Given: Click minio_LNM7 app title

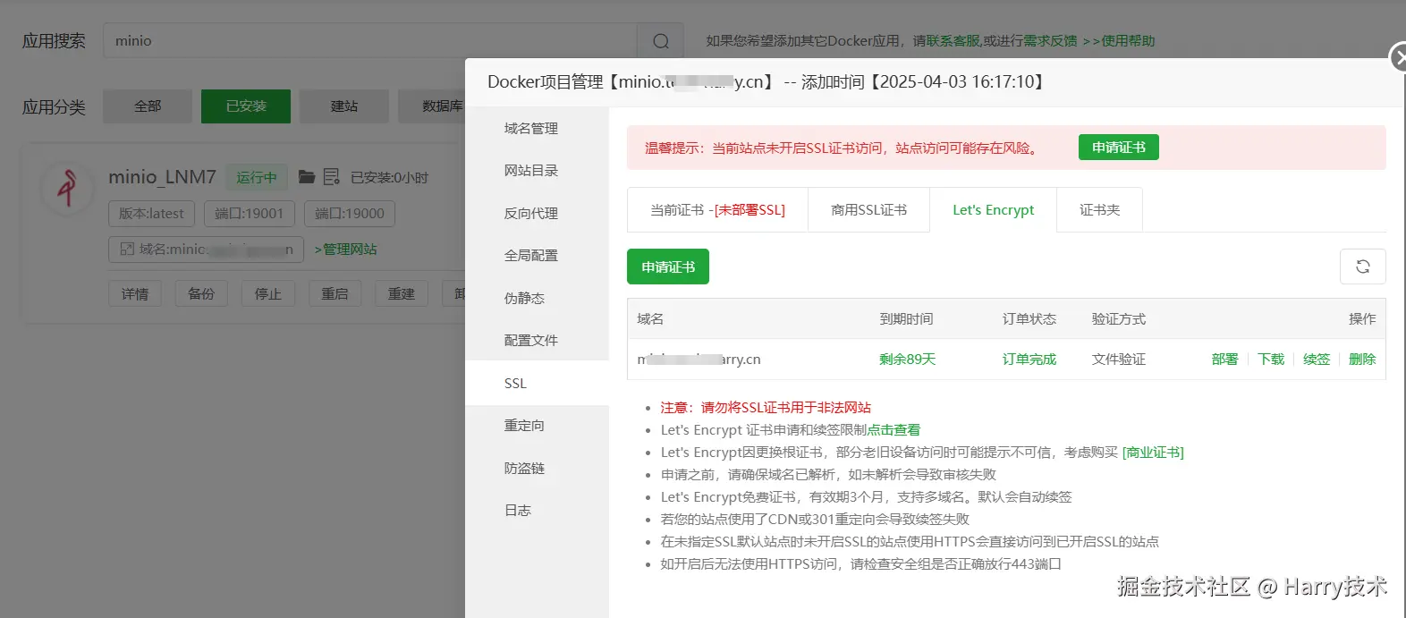Looking at the screenshot, I should (162, 177).
